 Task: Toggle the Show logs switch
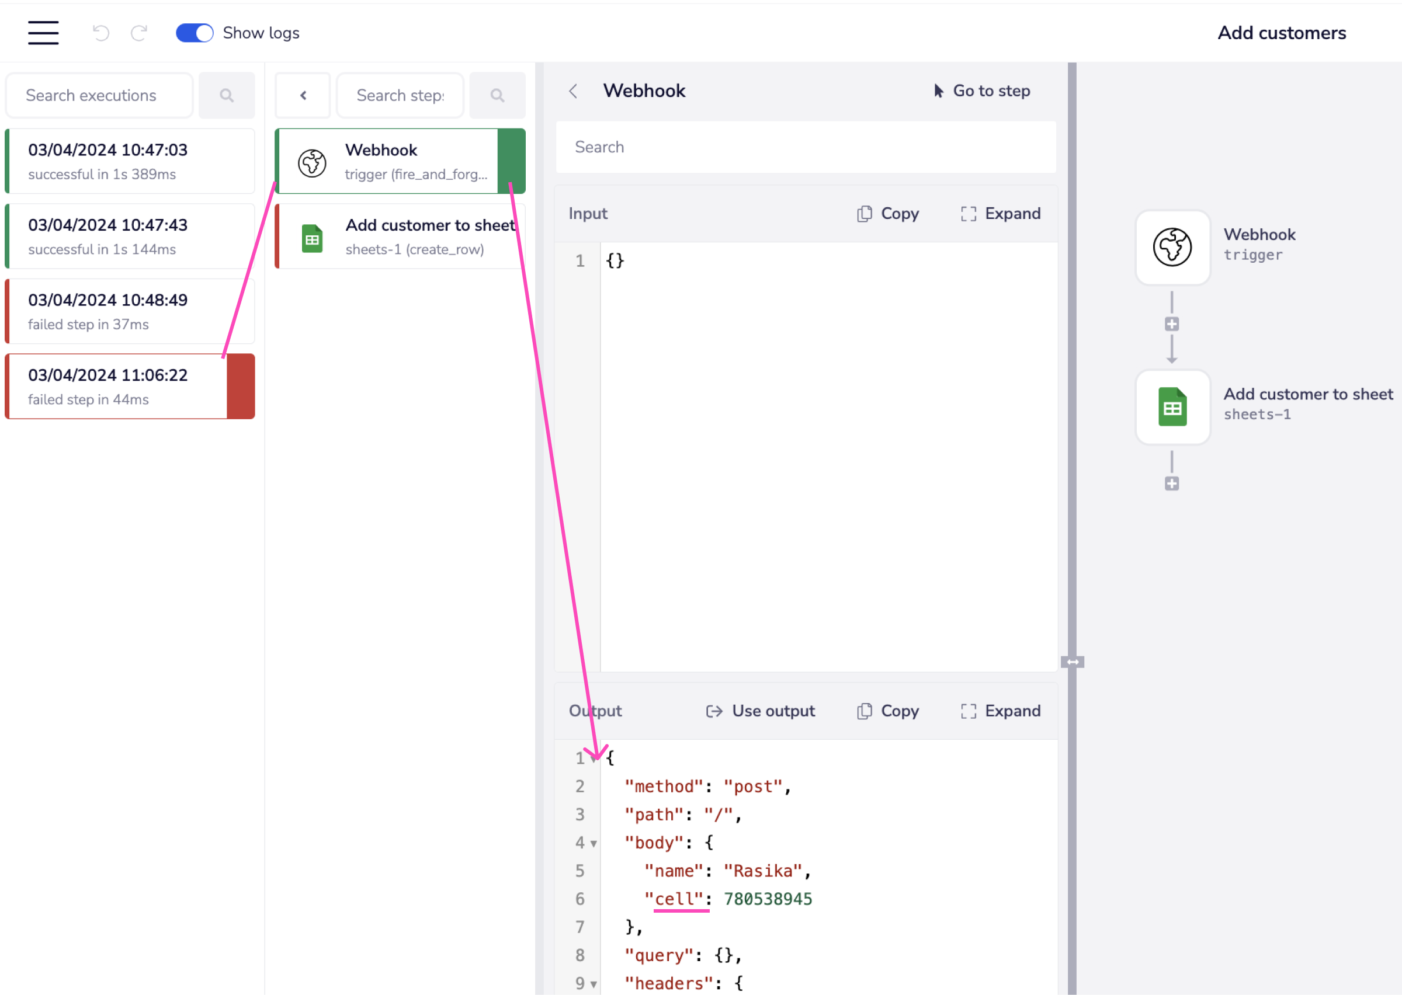click(195, 33)
